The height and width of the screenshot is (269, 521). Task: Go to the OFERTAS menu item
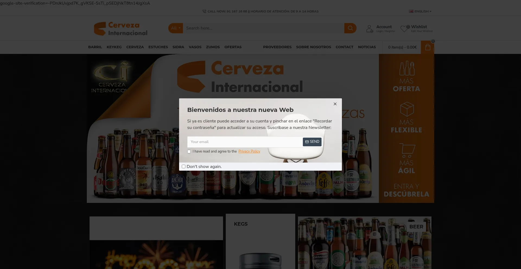tap(233, 47)
